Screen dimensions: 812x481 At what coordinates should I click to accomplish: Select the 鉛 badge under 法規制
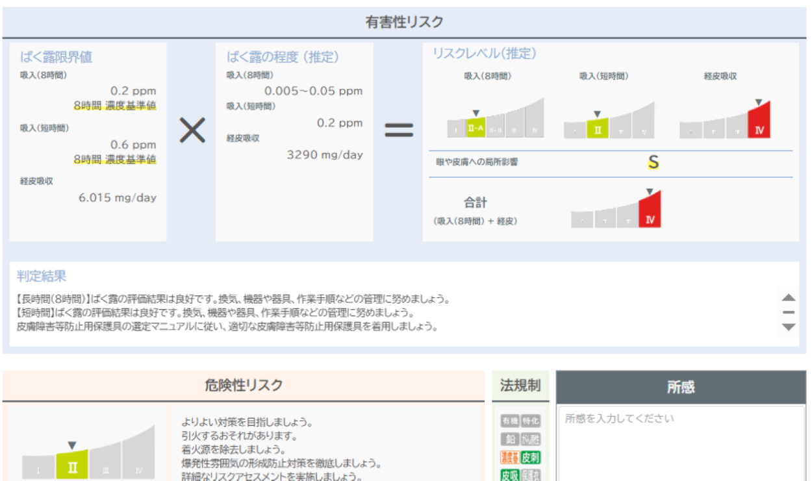[510, 439]
